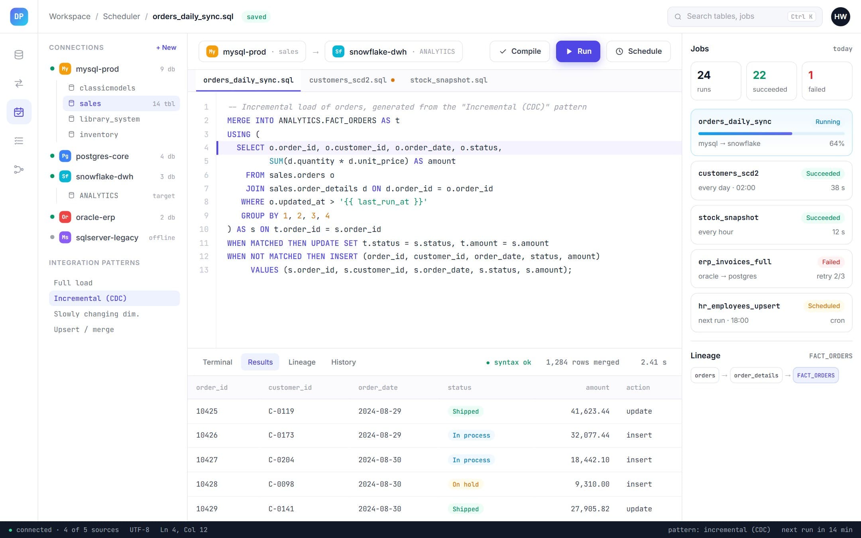Open the erp_invoices_full failed job card
Viewport: 861px width, 538px height.
(771, 269)
